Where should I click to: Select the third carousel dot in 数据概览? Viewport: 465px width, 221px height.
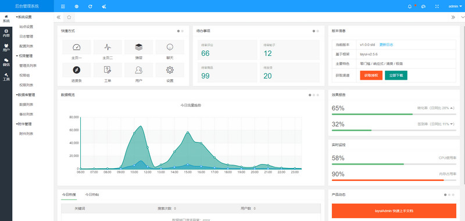point(317,95)
